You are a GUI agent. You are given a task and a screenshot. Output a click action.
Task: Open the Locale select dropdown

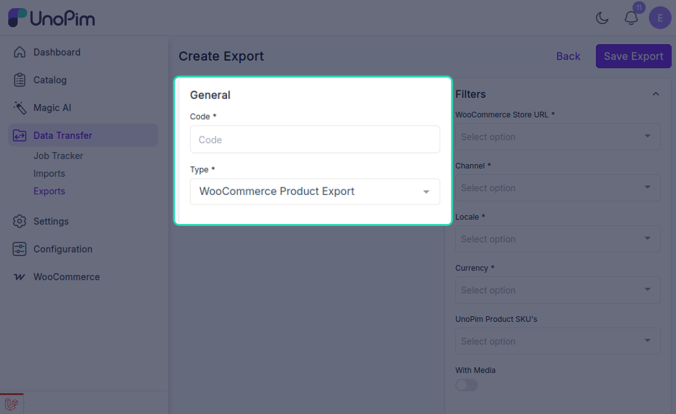(x=558, y=239)
